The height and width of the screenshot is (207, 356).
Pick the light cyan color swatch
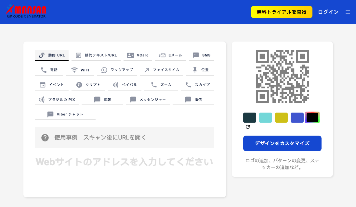(x=265, y=117)
